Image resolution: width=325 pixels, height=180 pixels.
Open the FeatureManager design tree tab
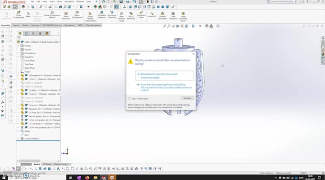(x=20, y=33)
